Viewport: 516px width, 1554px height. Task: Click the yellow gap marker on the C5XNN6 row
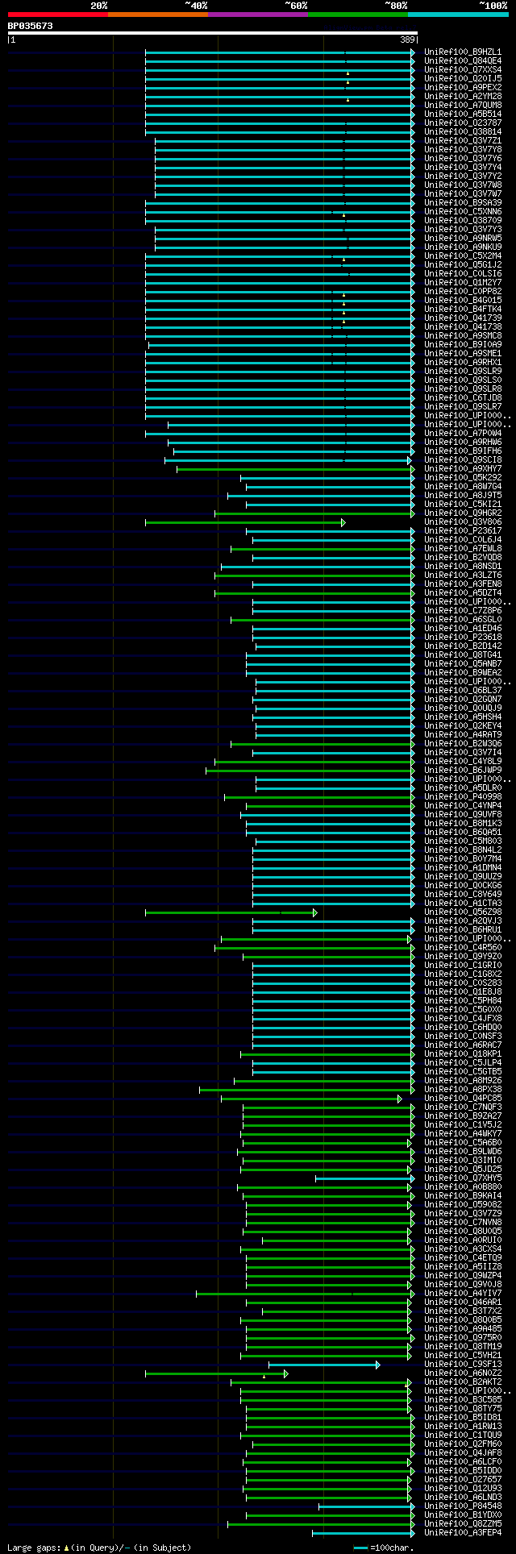(x=343, y=215)
